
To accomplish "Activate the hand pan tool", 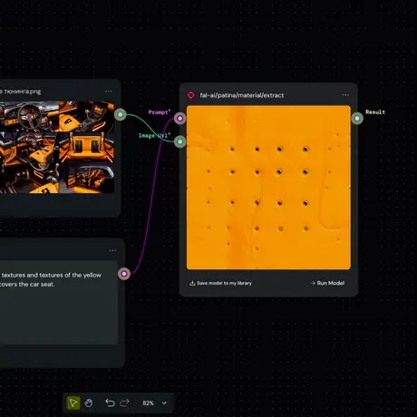I will pos(89,402).
